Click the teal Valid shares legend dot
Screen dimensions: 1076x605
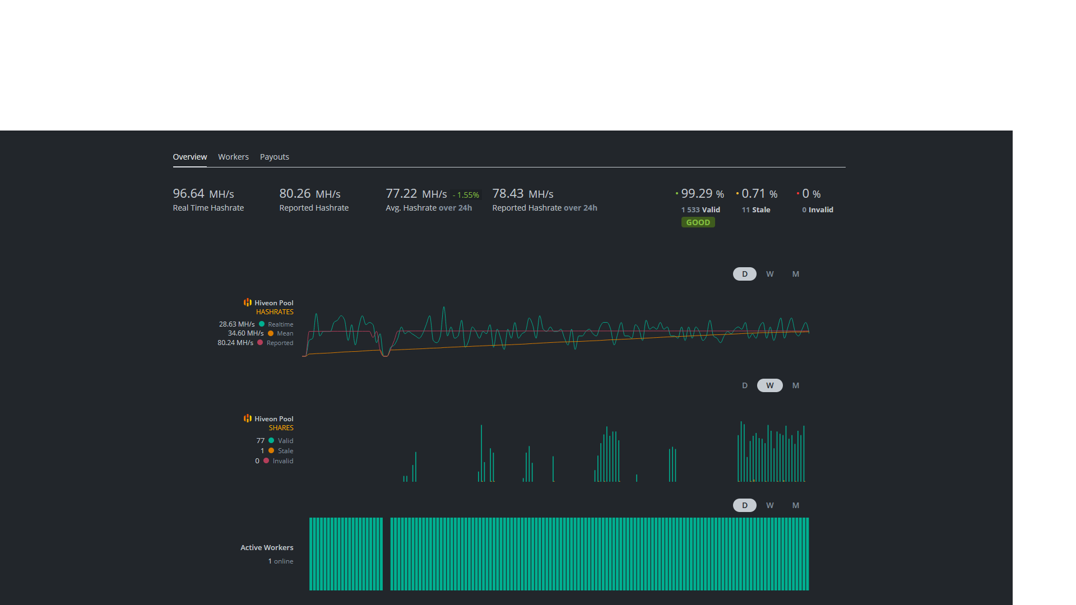pos(271,440)
